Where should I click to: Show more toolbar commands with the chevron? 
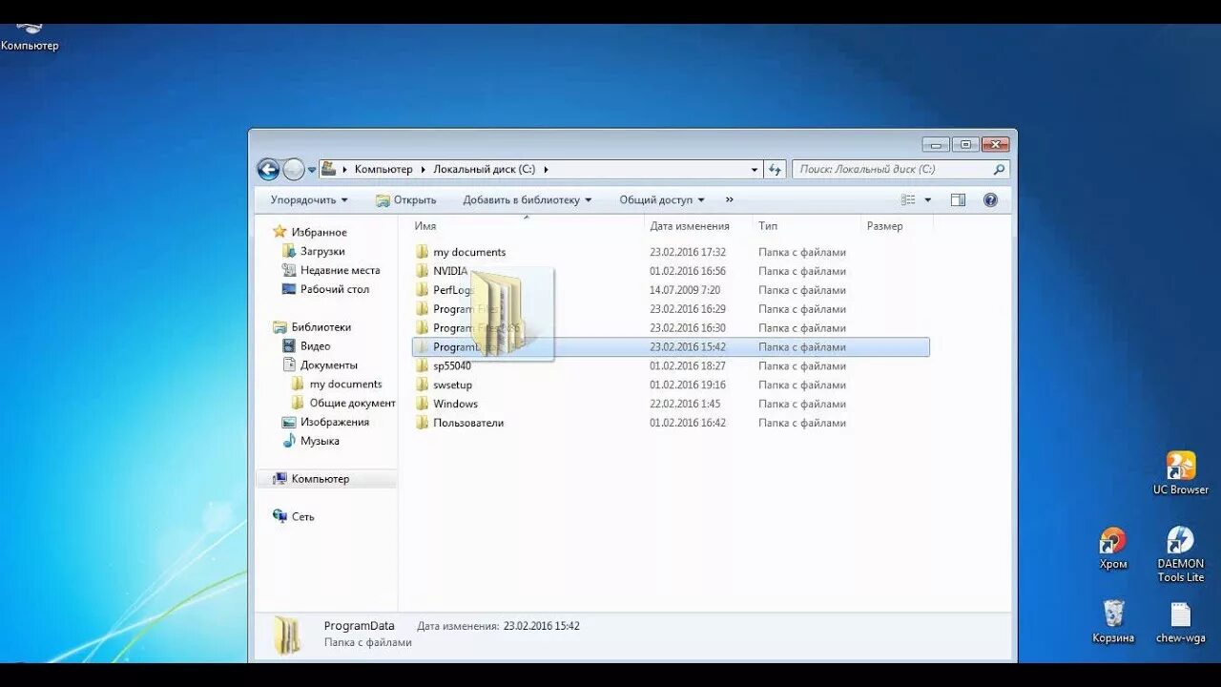click(x=730, y=199)
